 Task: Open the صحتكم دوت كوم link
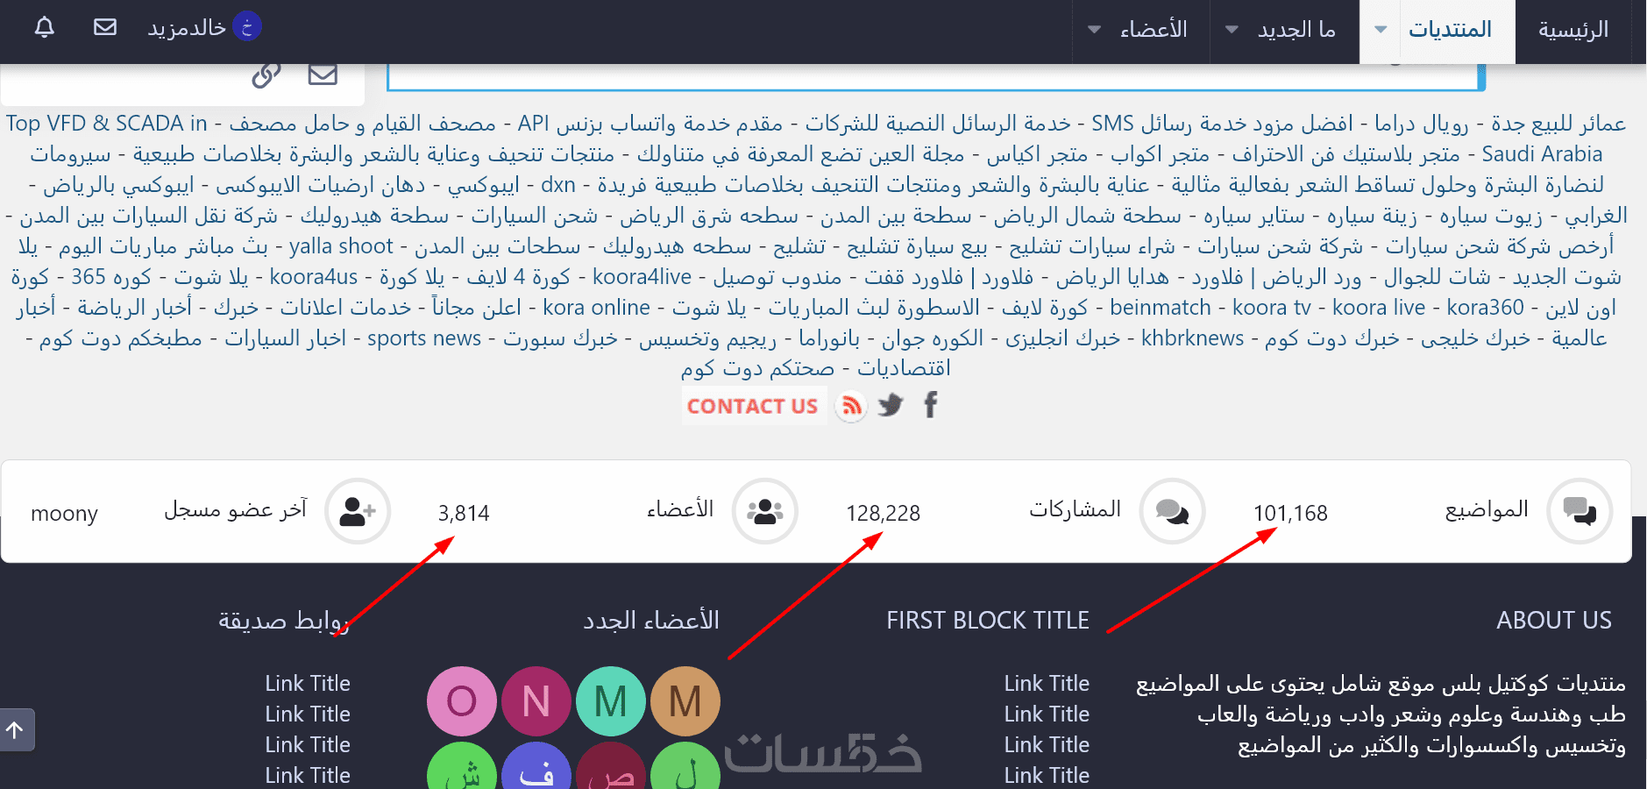tap(757, 368)
